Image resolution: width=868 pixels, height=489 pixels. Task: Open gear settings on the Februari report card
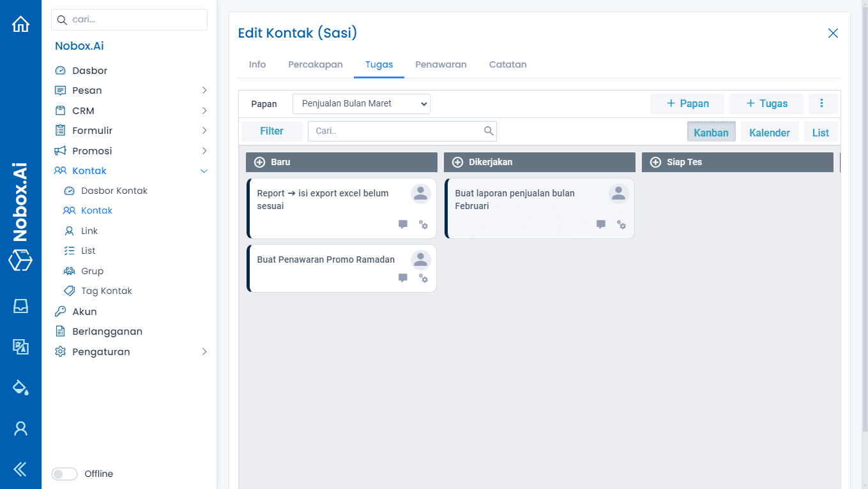(x=621, y=224)
